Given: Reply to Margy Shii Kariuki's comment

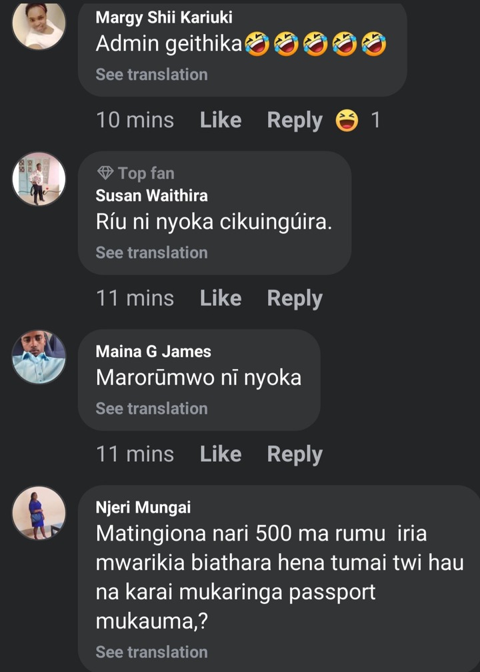Looking at the screenshot, I should [x=294, y=120].
